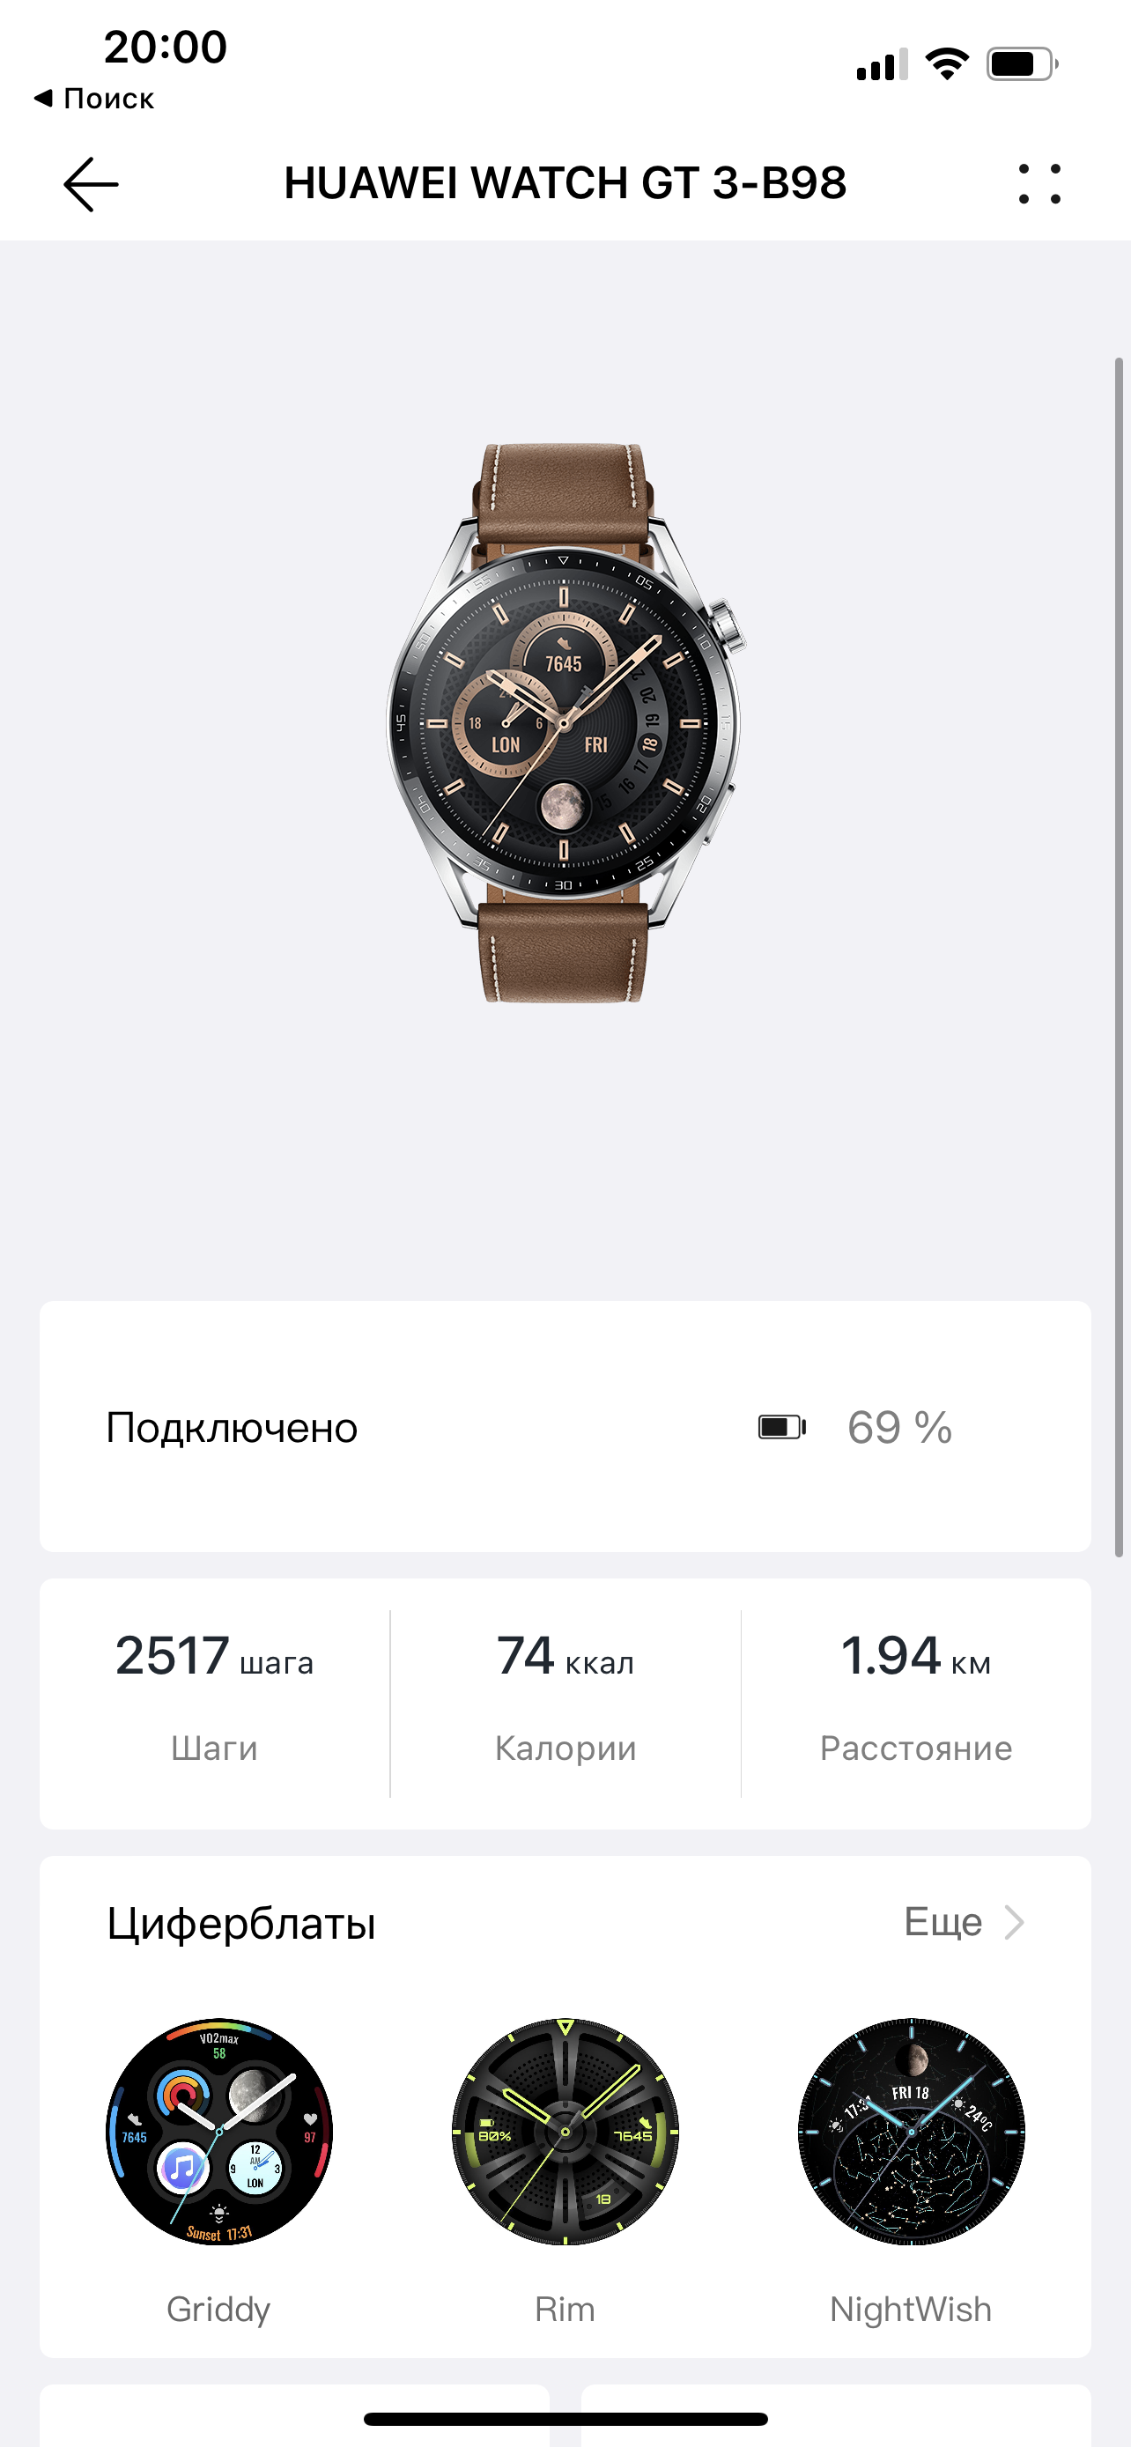Expand watch faces with Еще chevron
This screenshot has height=2447, width=1131.
coord(1014,1923)
